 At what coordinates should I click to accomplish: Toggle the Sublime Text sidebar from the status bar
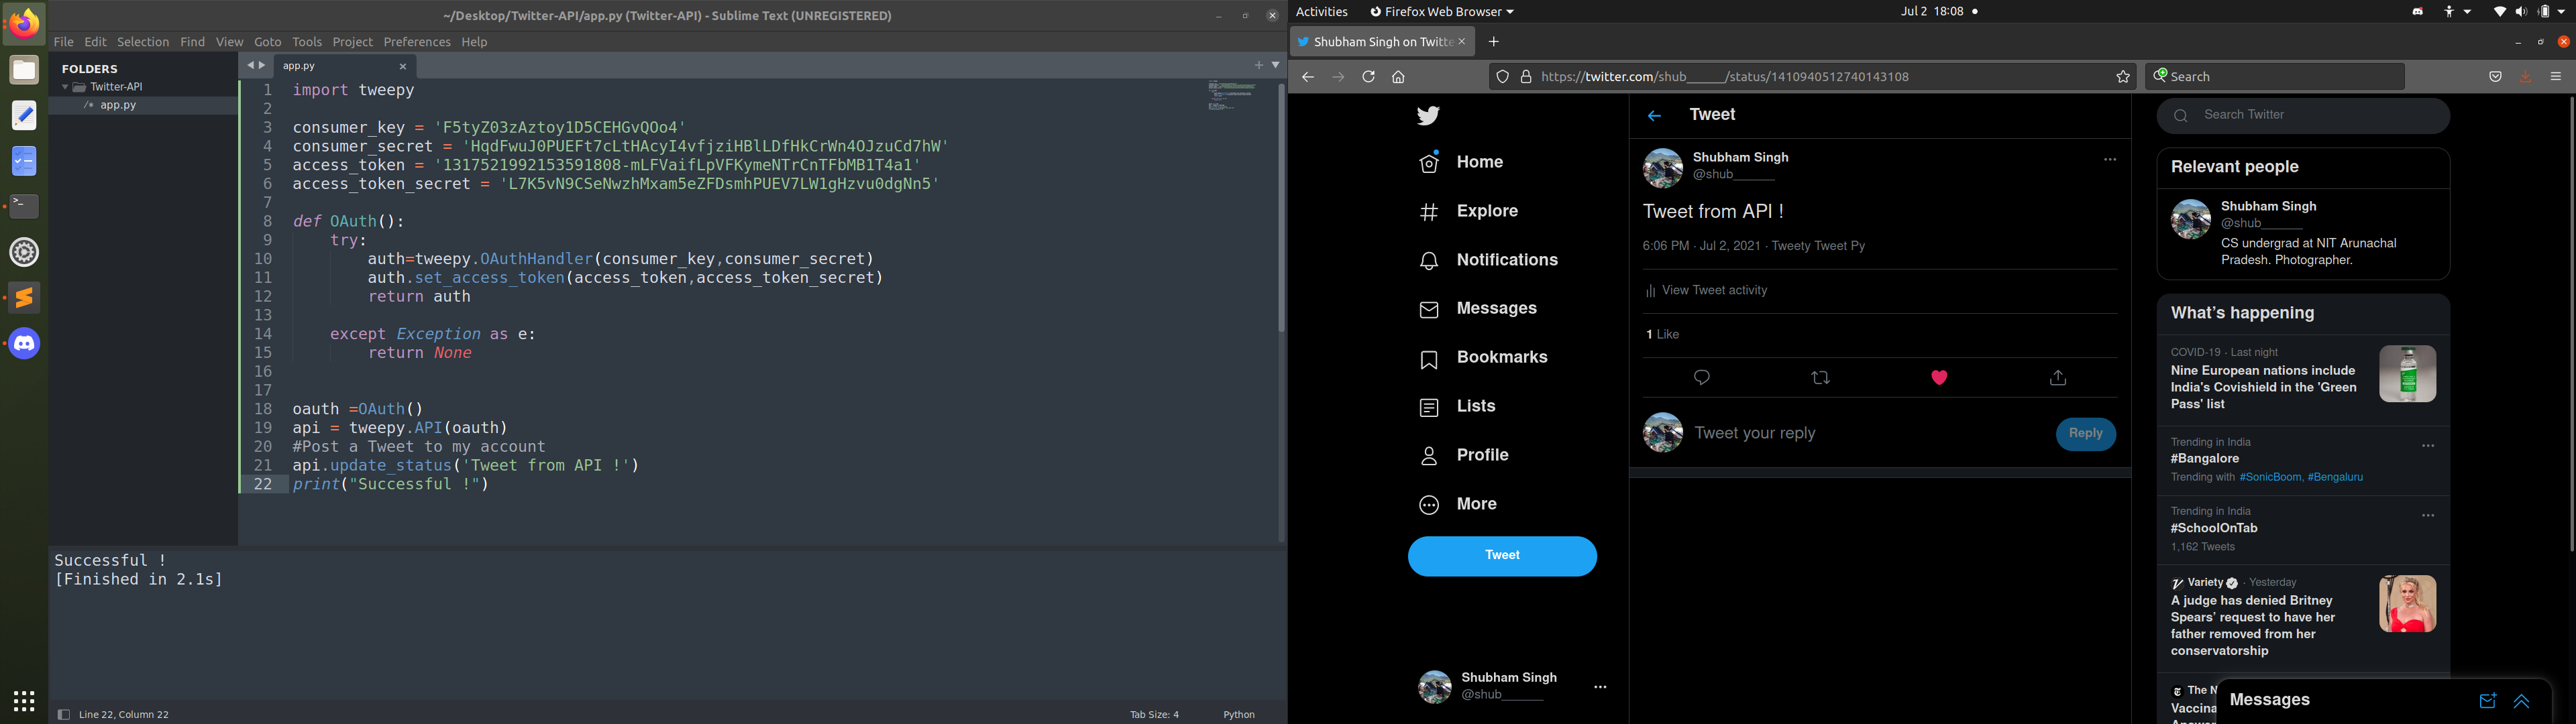click(63, 714)
